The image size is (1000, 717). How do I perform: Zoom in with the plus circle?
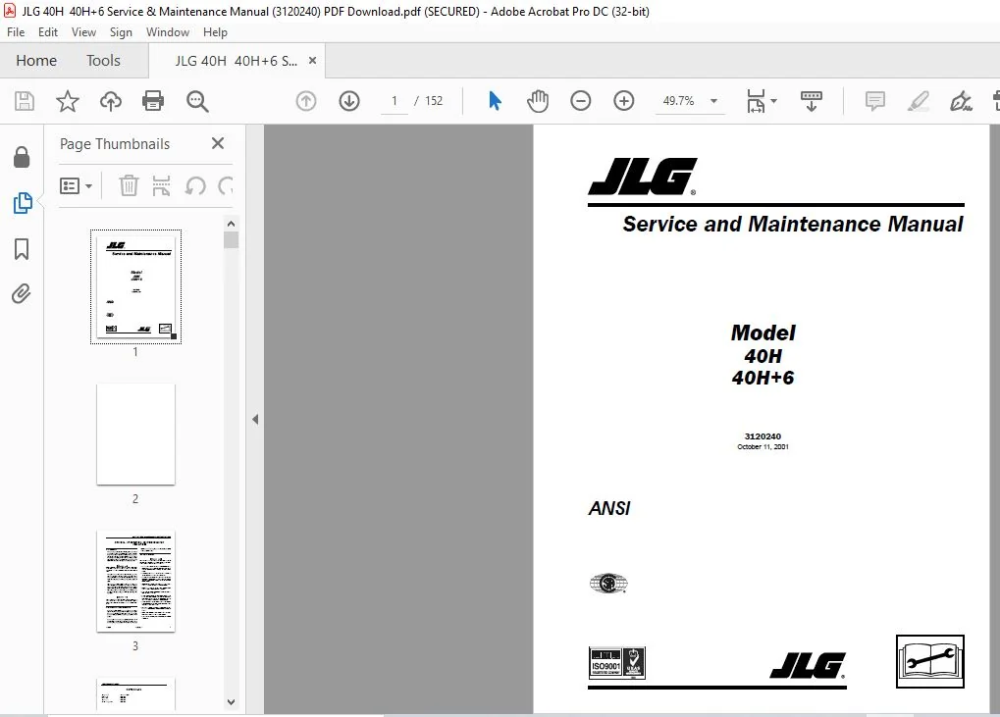624,101
